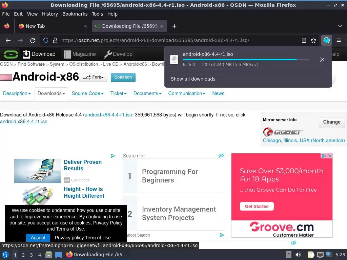Open the Develop section with wrench icon
The image size is (347, 260).
pos(118,54)
